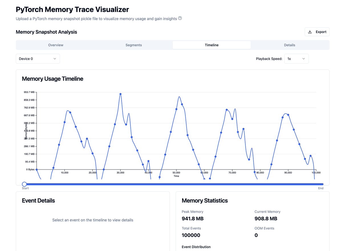Click the Memory Statistics heading
The height and width of the screenshot is (251, 342).
[205, 200]
